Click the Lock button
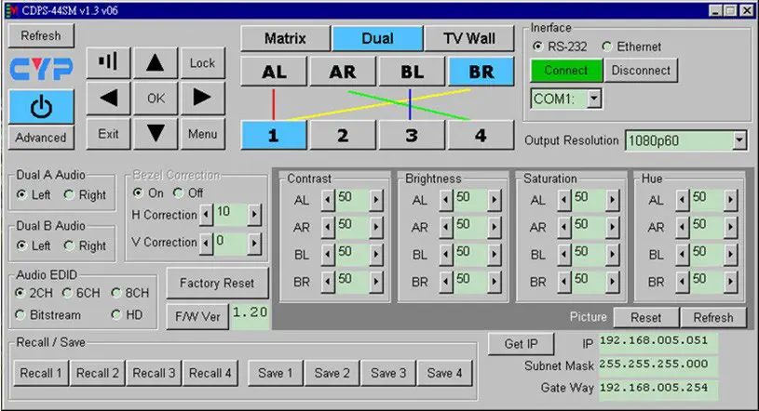759x411 pixels. [x=202, y=63]
